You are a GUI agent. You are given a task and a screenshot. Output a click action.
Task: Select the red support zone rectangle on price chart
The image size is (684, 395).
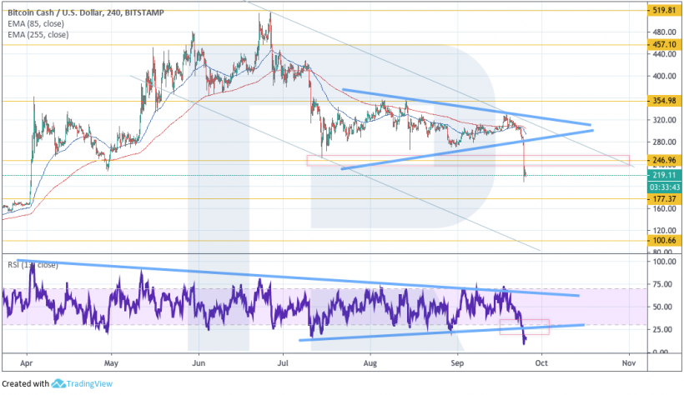point(467,160)
